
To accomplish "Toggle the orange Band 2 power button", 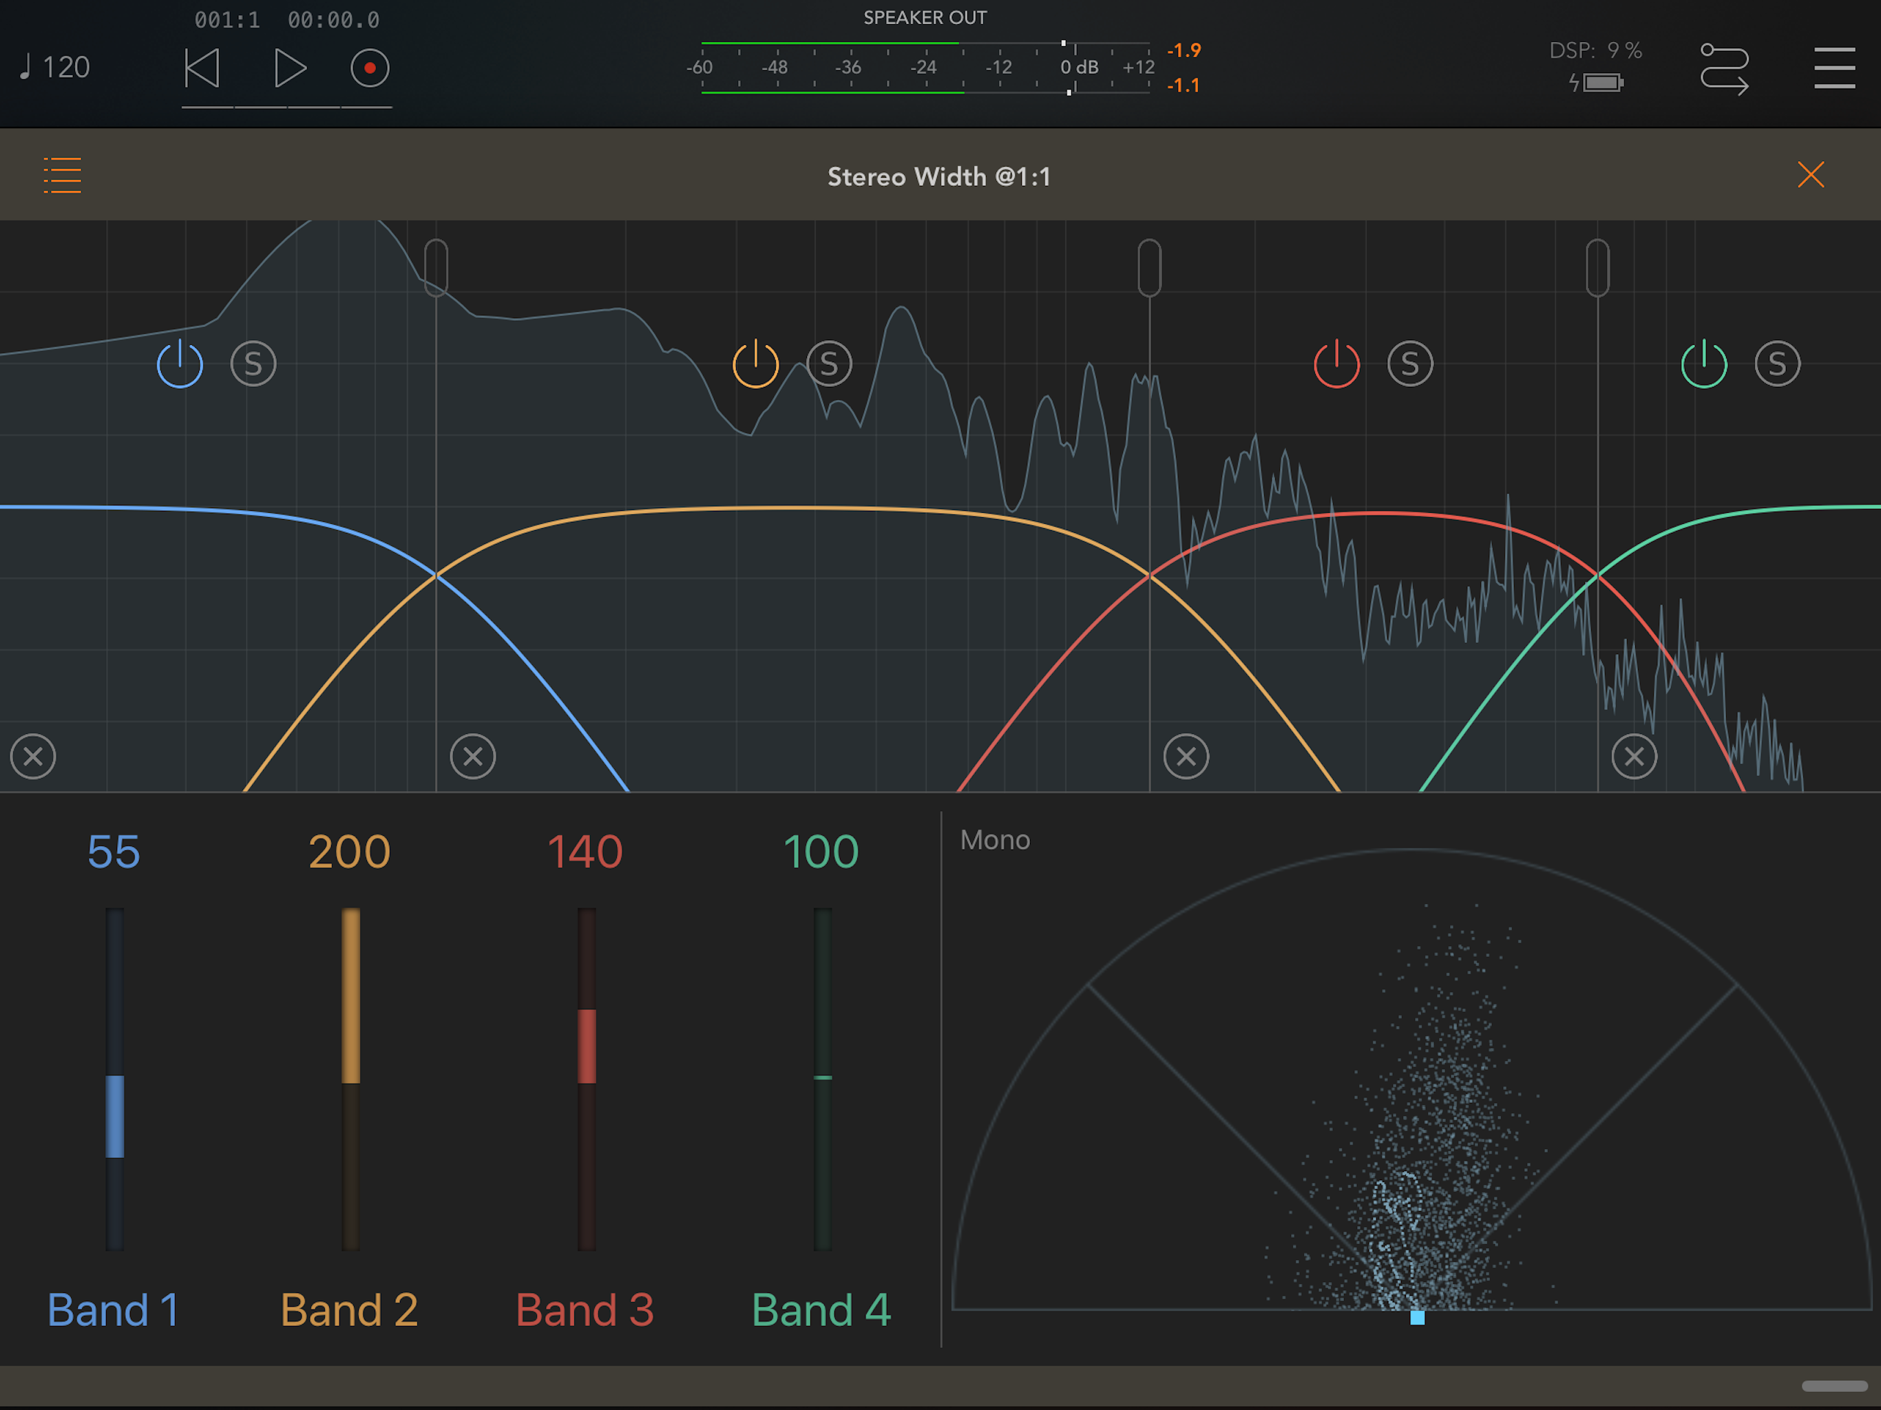I will pyautogui.click(x=755, y=364).
